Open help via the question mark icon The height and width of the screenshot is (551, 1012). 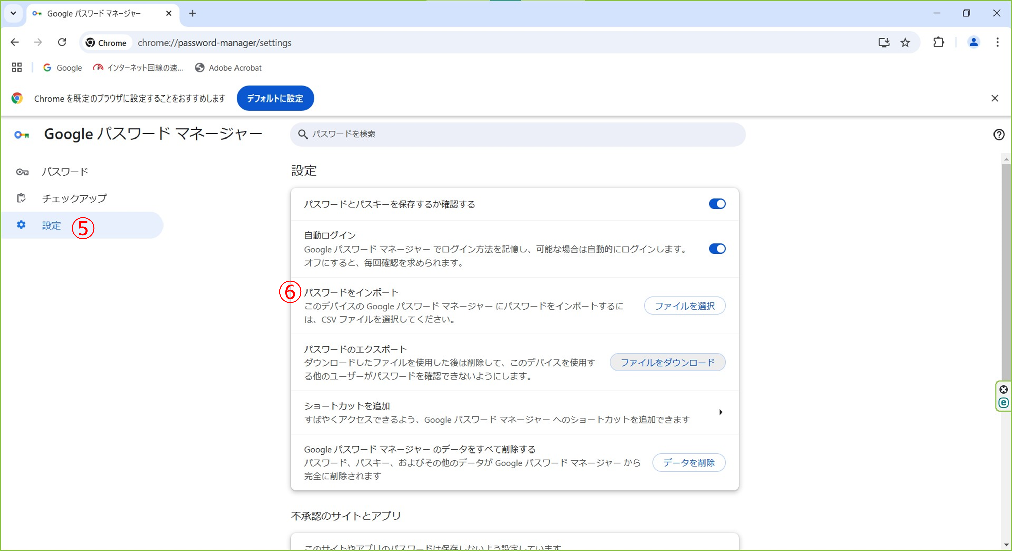[999, 134]
